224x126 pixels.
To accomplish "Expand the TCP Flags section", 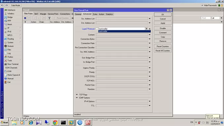I will click(x=77, y=95).
